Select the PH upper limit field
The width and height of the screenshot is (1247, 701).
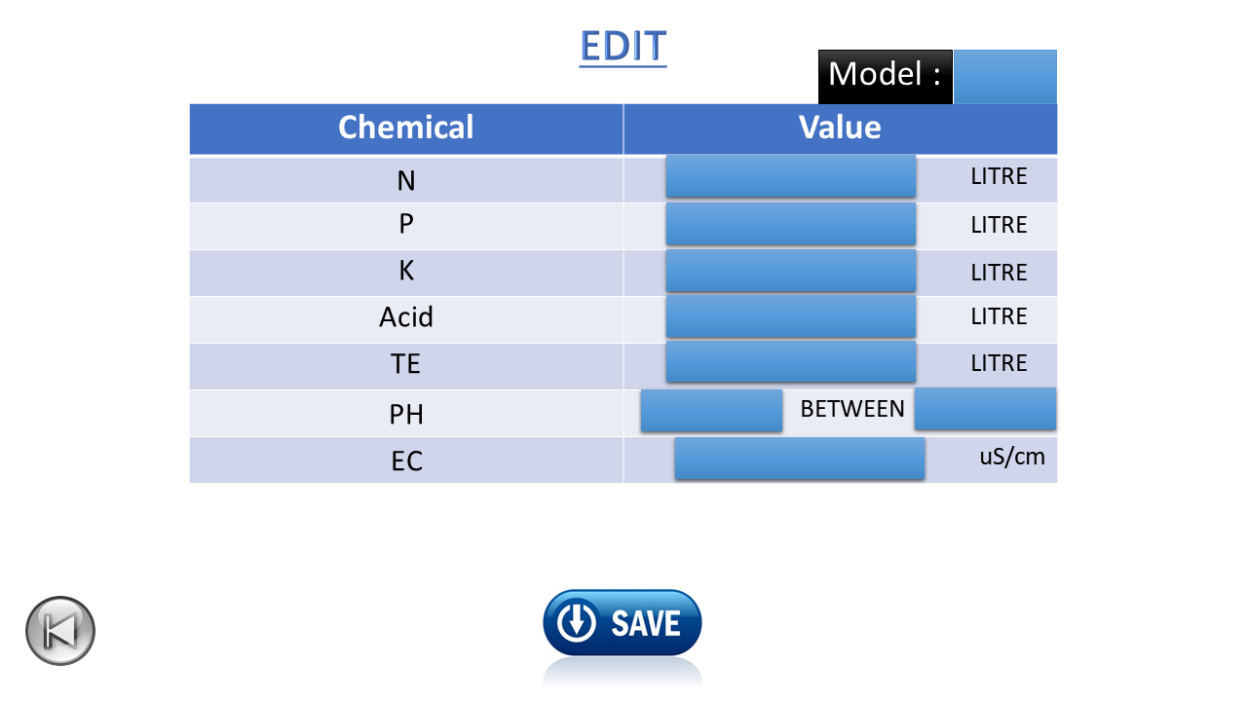pos(986,409)
